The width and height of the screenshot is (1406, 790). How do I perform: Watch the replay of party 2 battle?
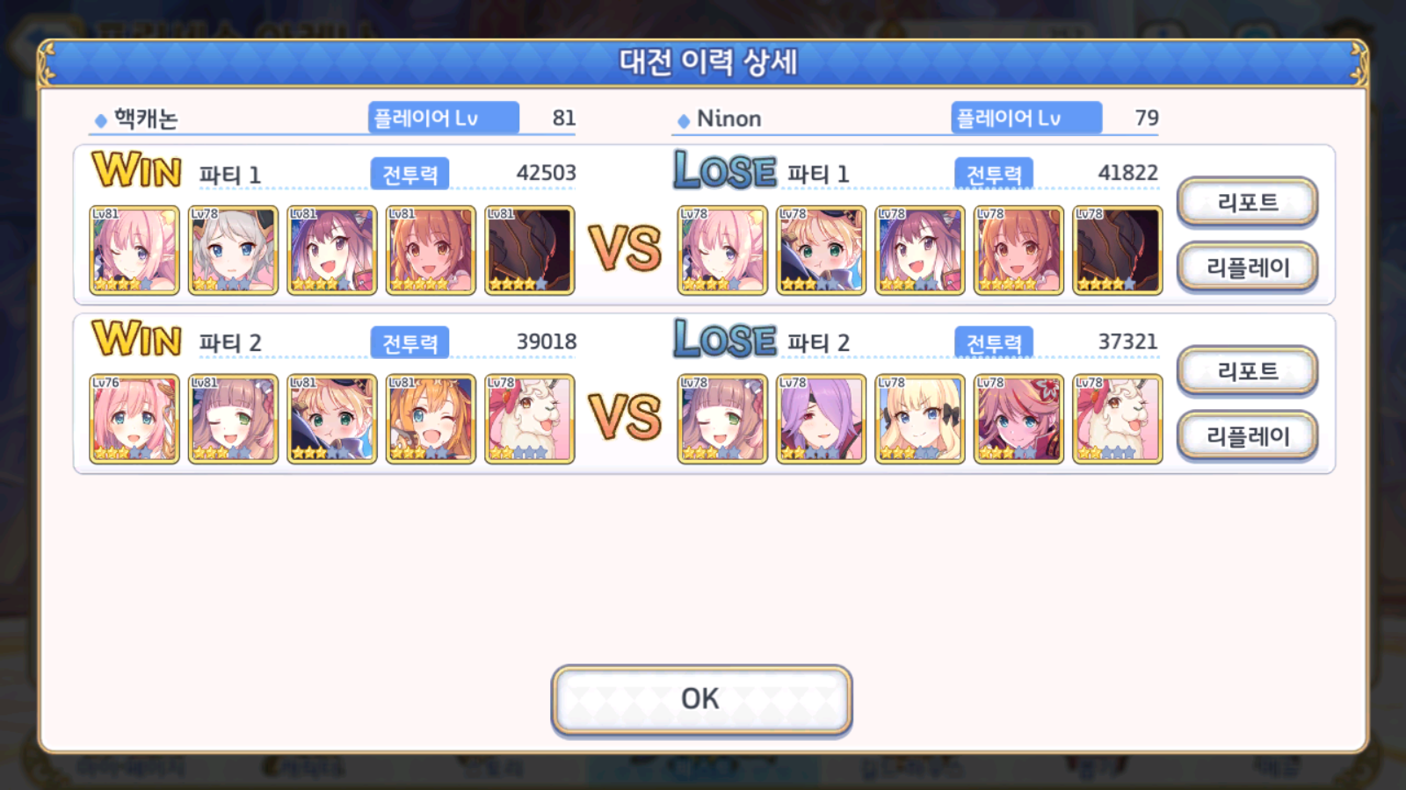click(1247, 435)
